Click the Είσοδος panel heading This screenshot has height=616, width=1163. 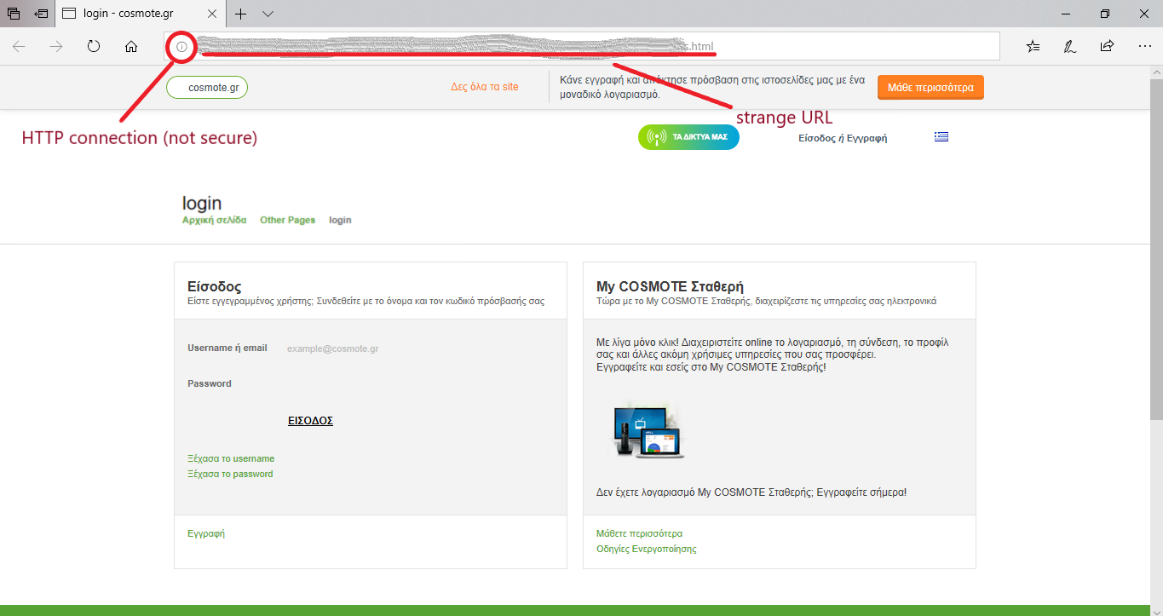click(215, 286)
